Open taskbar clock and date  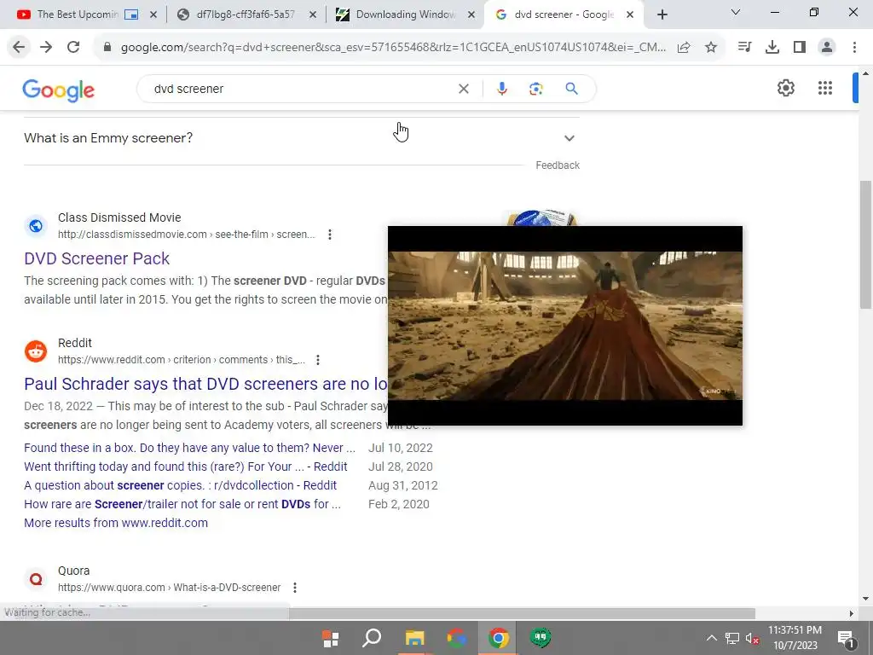pyautogui.click(x=795, y=638)
